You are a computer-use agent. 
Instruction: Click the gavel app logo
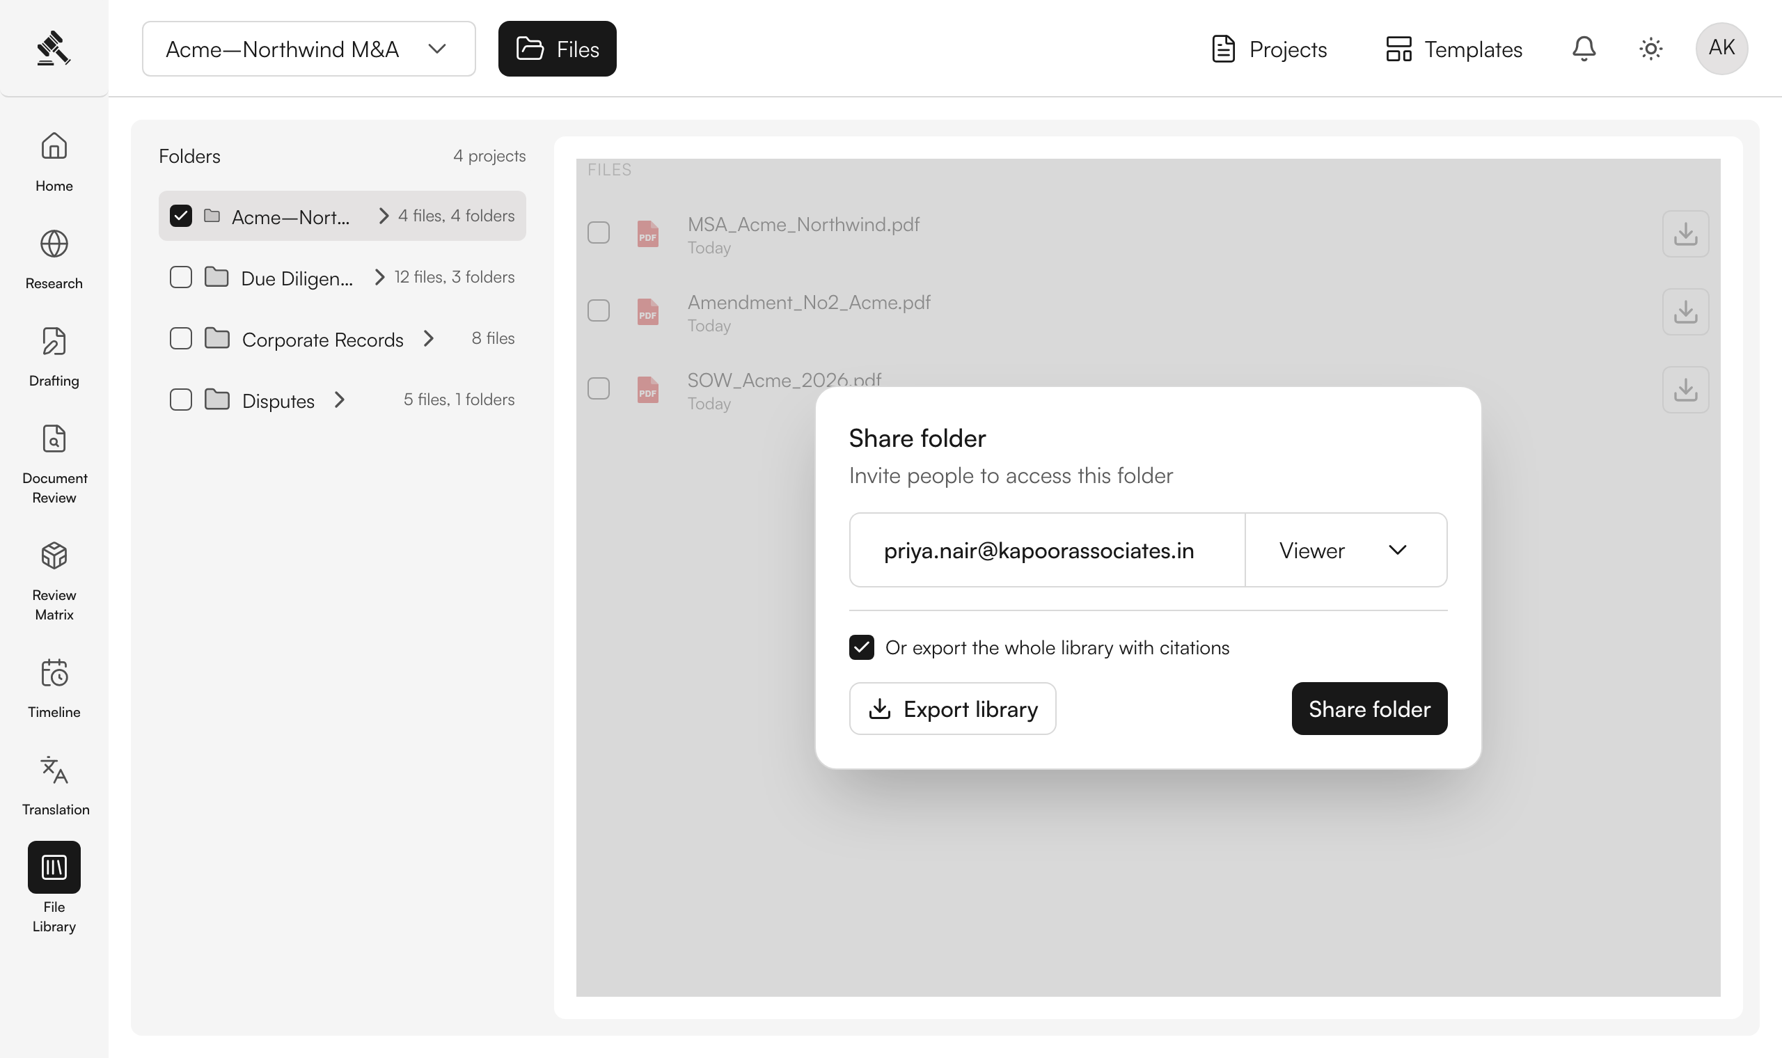[54, 49]
